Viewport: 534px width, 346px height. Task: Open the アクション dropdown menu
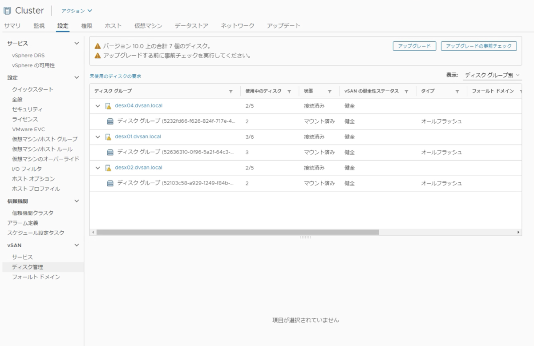click(x=77, y=11)
